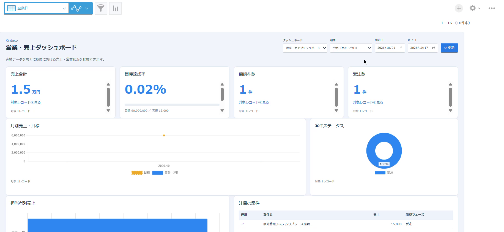Click the 15,000 sales value cell
The width and height of the screenshot is (504, 232).
pyautogui.click(x=396, y=224)
